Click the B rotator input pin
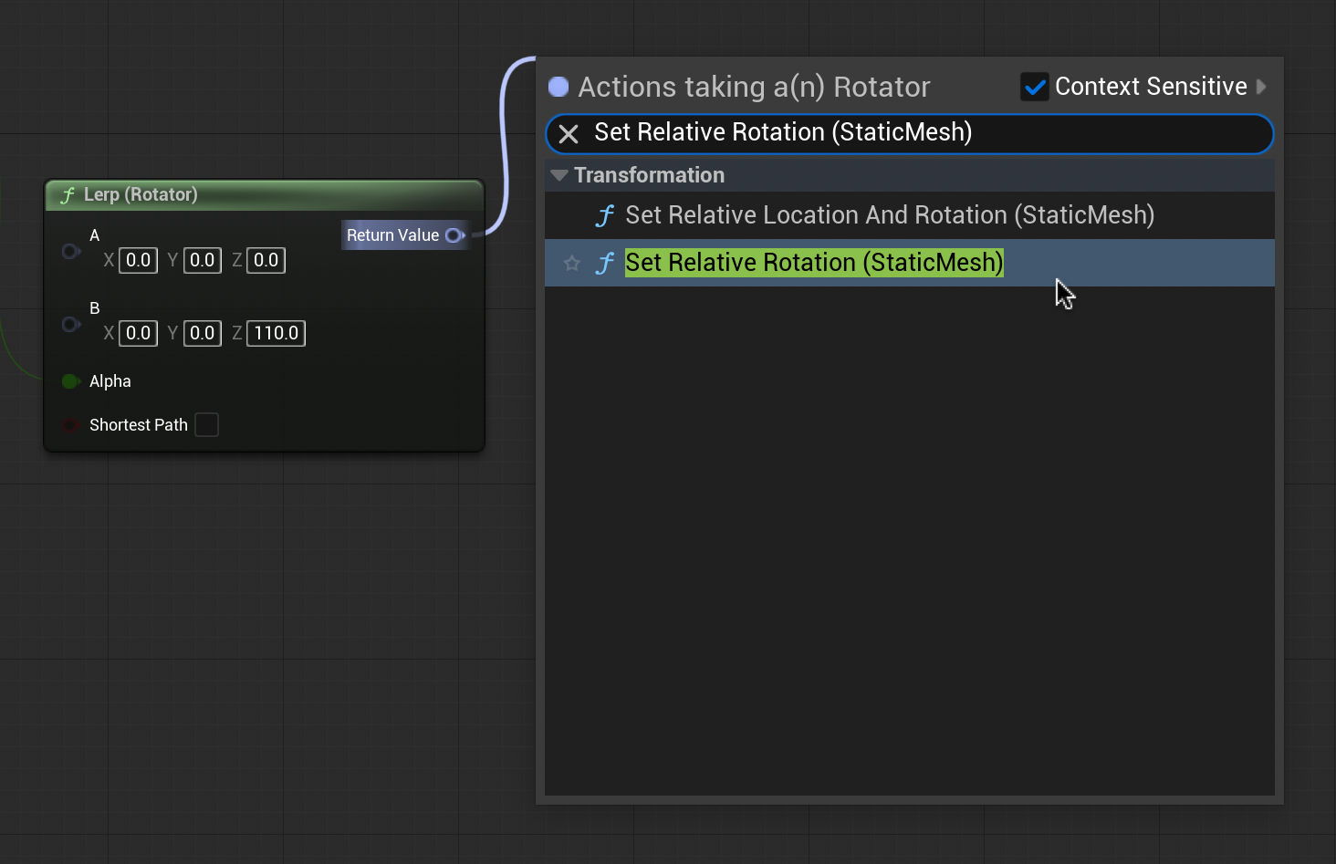Viewport: 1336px width, 864px height. [x=70, y=324]
